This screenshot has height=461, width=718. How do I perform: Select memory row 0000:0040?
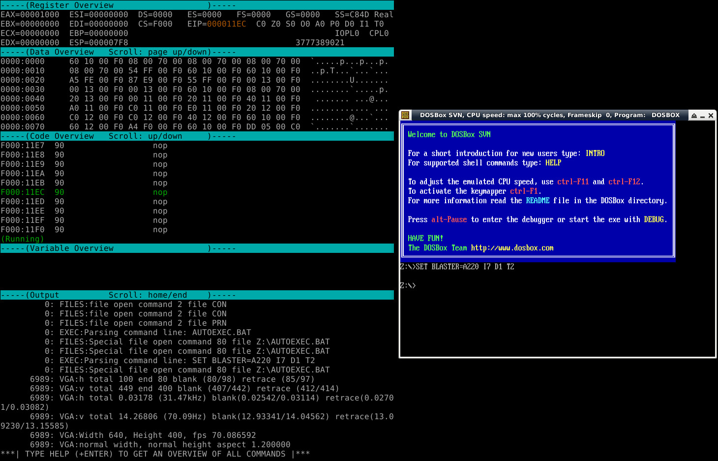click(x=195, y=99)
